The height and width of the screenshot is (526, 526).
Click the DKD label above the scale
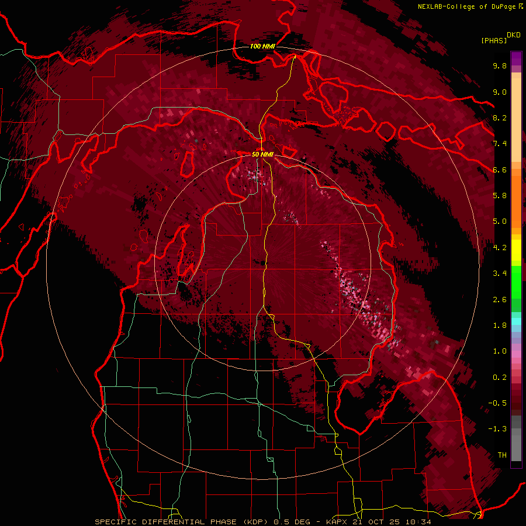514,35
